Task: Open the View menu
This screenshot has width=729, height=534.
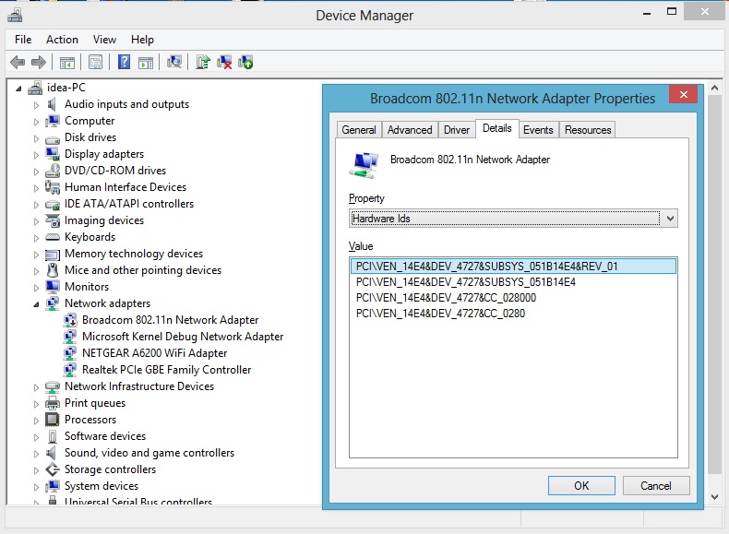Action: click(104, 40)
